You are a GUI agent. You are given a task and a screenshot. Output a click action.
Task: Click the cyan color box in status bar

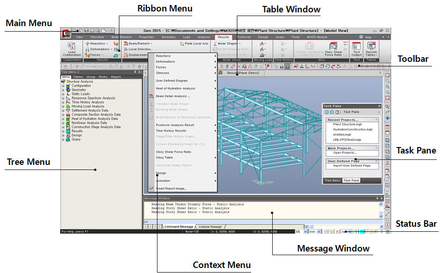362,231
